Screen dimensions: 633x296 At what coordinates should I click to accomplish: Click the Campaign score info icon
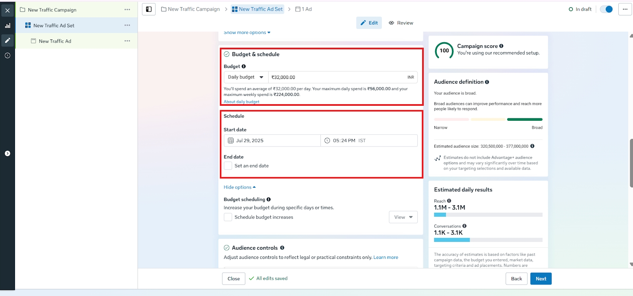pos(501,46)
